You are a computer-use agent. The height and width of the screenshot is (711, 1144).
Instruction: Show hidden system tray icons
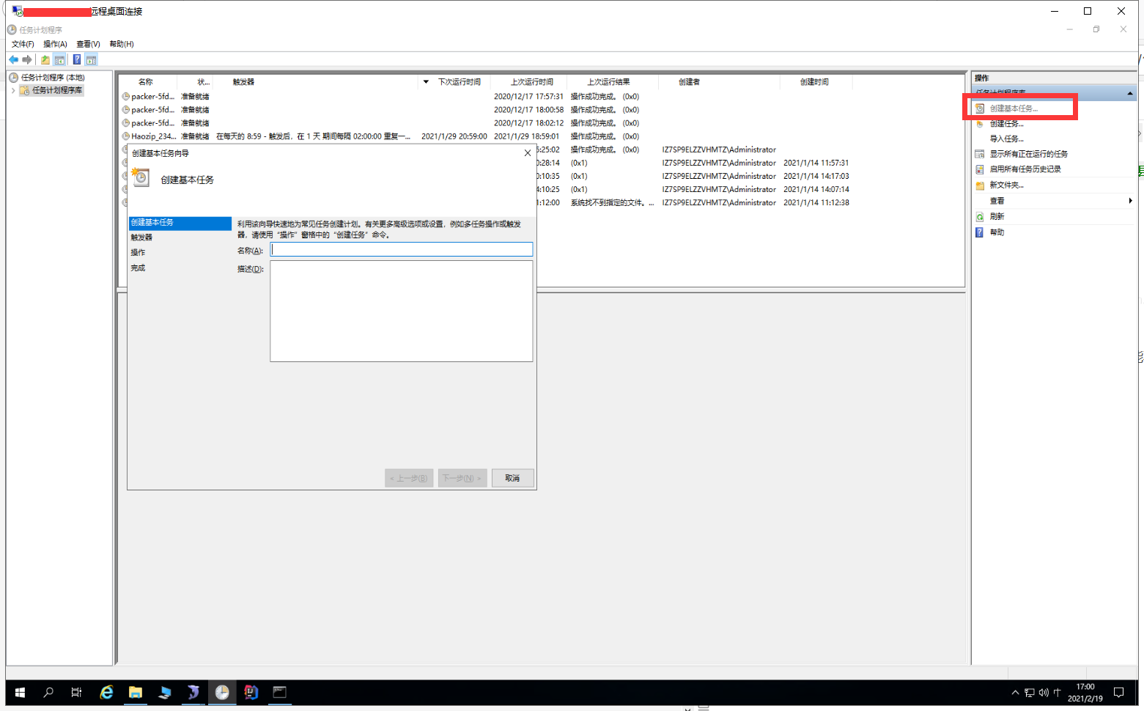pyautogui.click(x=1015, y=693)
